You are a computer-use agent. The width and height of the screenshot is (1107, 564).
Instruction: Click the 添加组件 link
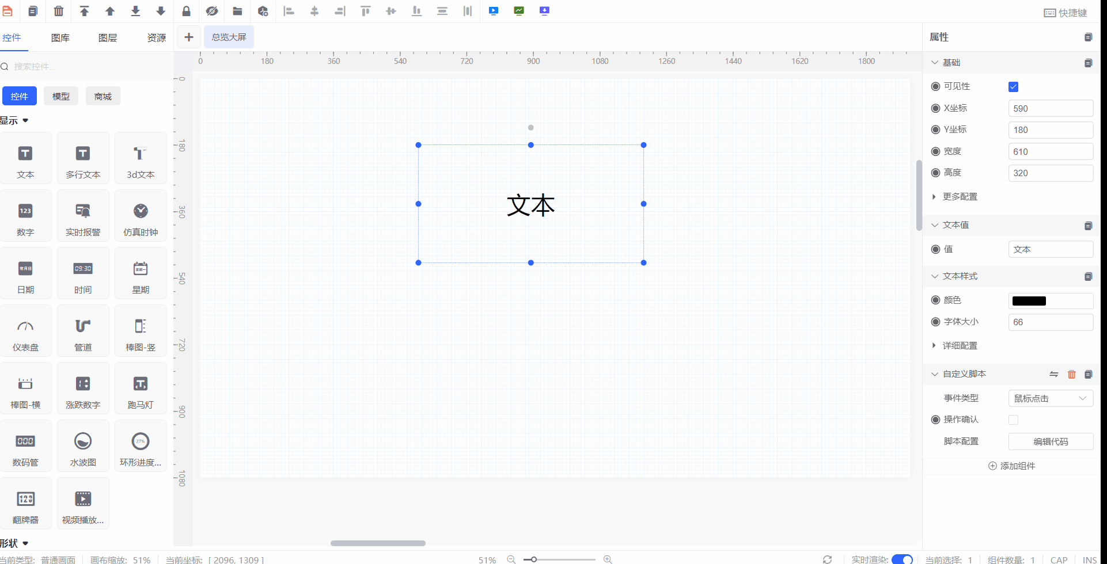pos(1011,466)
